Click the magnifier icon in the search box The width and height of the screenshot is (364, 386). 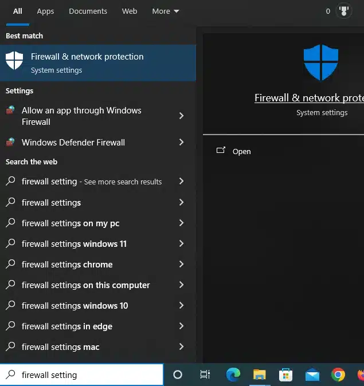[x=10, y=375]
